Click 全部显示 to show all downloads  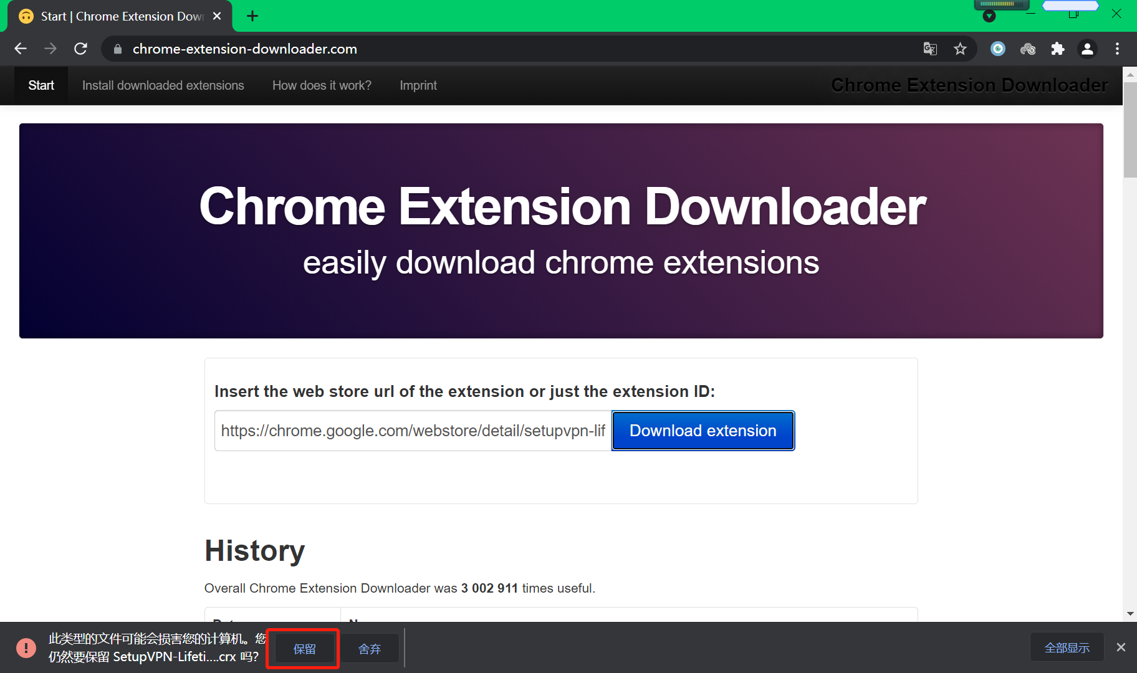(x=1067, y=648)
